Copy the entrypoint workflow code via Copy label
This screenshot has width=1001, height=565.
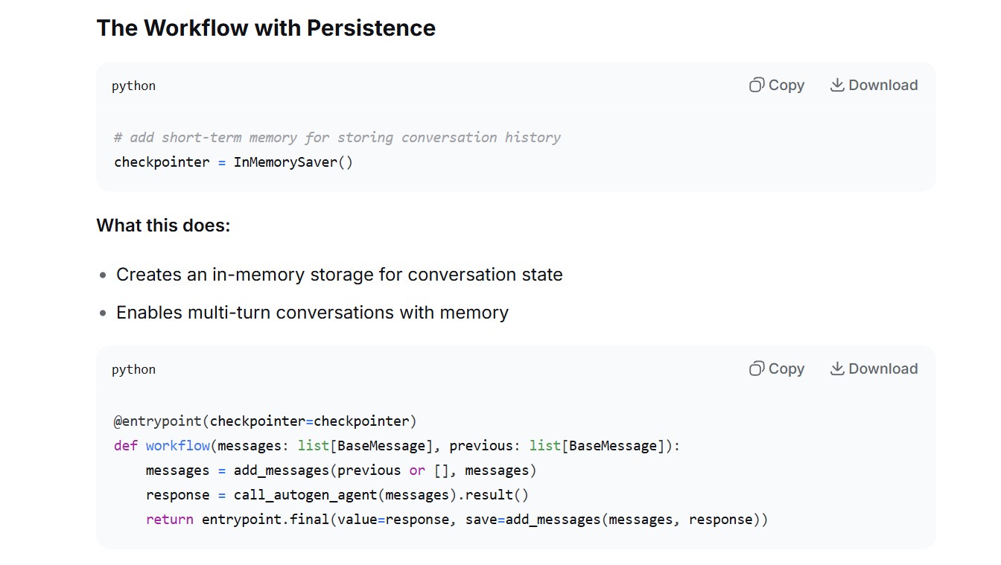pos(786,368)
